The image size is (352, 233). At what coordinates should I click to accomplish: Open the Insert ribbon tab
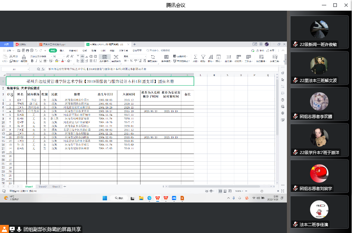click(62, 50)
